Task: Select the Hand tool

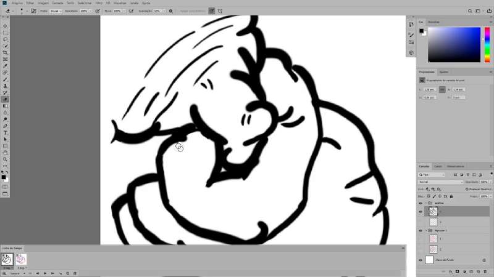Action: (5, 153)
